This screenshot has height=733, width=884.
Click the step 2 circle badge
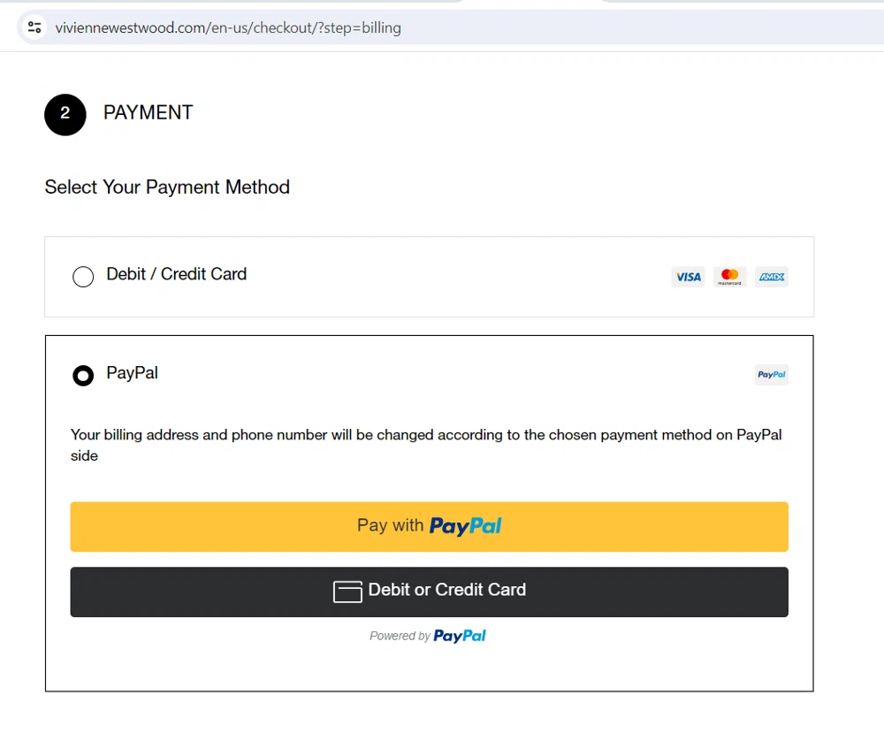(x=65, y=114)
